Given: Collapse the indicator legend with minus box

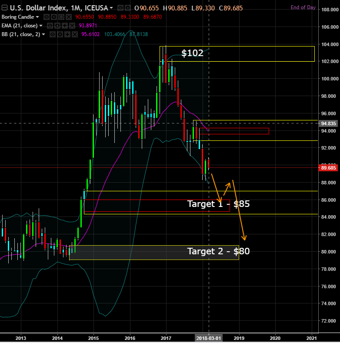Looking at the screenshot, I should tap(4, 8).
